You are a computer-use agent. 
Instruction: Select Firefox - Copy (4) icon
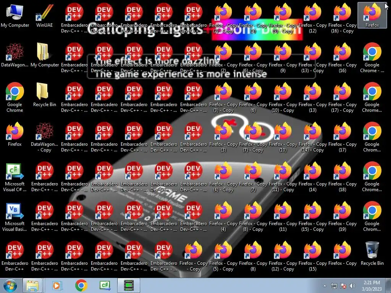point(223,217)
